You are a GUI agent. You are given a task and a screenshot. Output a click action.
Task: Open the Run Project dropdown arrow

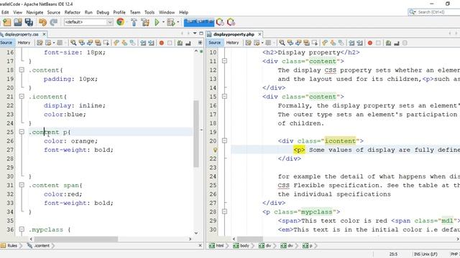pyautogui.click(x=163, y=22)
